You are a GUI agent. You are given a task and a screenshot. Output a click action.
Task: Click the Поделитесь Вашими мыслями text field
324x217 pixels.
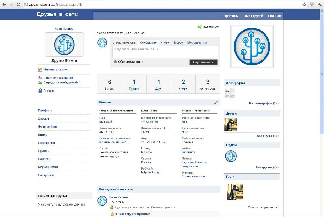pos(165,51)
